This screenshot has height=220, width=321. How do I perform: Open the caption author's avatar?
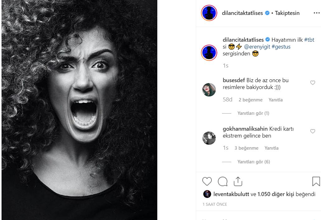click(x=209, y=52)
